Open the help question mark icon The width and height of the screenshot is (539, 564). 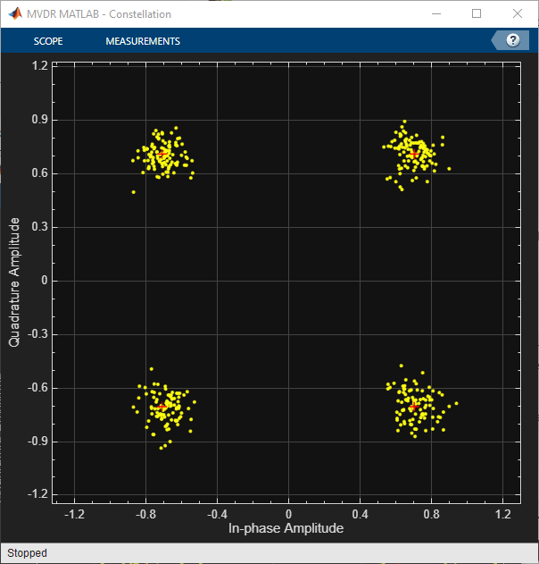point(513,40)
